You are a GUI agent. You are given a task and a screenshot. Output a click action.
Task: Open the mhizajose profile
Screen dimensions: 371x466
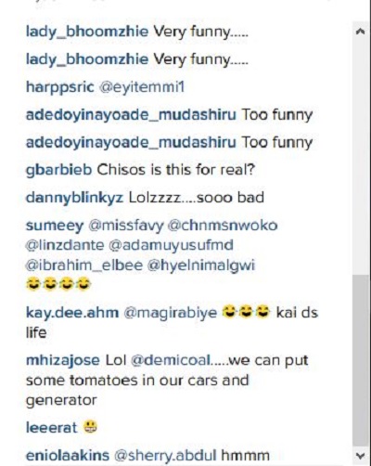click(63, 361)
